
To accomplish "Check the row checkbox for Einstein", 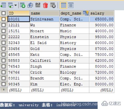I will click(x=3, y=37).
